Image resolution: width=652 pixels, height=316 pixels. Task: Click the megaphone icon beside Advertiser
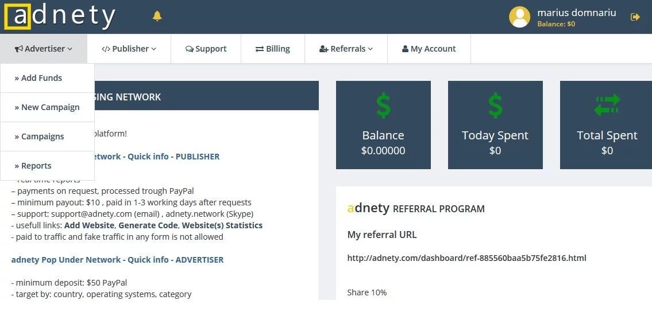pos(19,49)
